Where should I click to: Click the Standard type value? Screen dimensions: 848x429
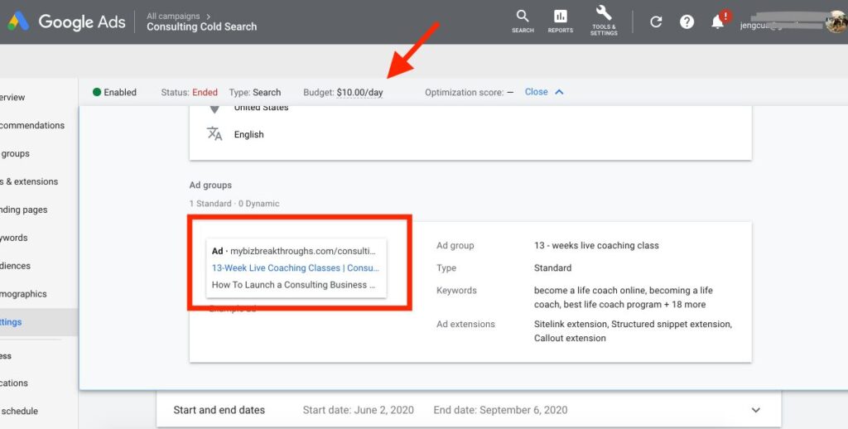pos(552,268)
